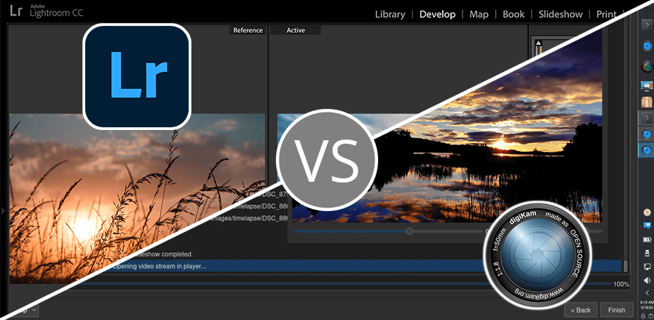Check the battery status tray icon

647,240
